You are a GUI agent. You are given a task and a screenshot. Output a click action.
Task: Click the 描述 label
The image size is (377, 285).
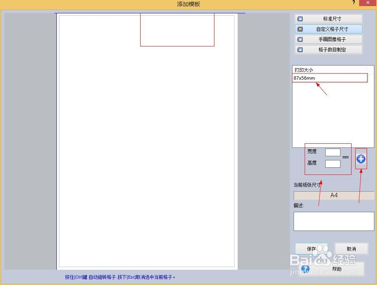[299, 205]
